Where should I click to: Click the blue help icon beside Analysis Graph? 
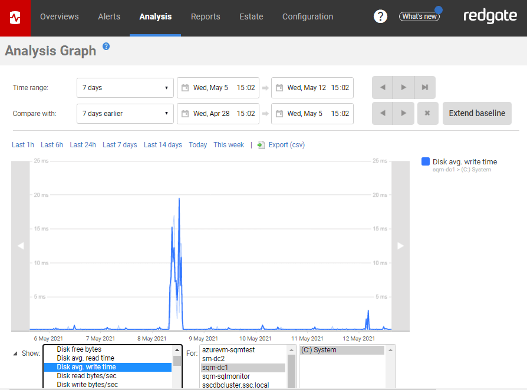click(x=106, y=47)
